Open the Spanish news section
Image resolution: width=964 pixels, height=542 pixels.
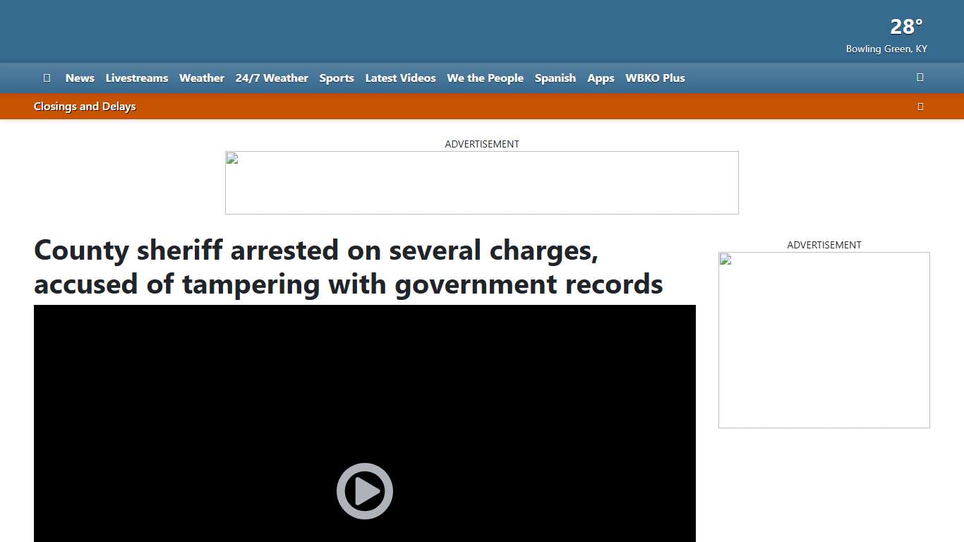pos(555,78)
